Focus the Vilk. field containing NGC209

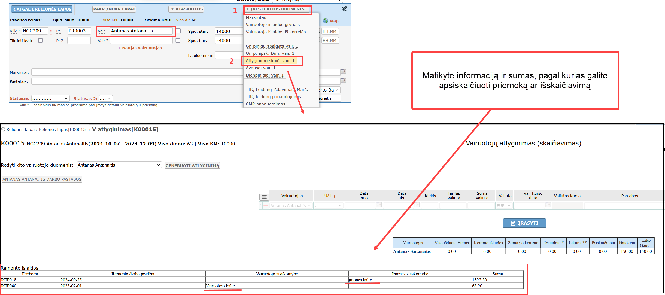35,31
